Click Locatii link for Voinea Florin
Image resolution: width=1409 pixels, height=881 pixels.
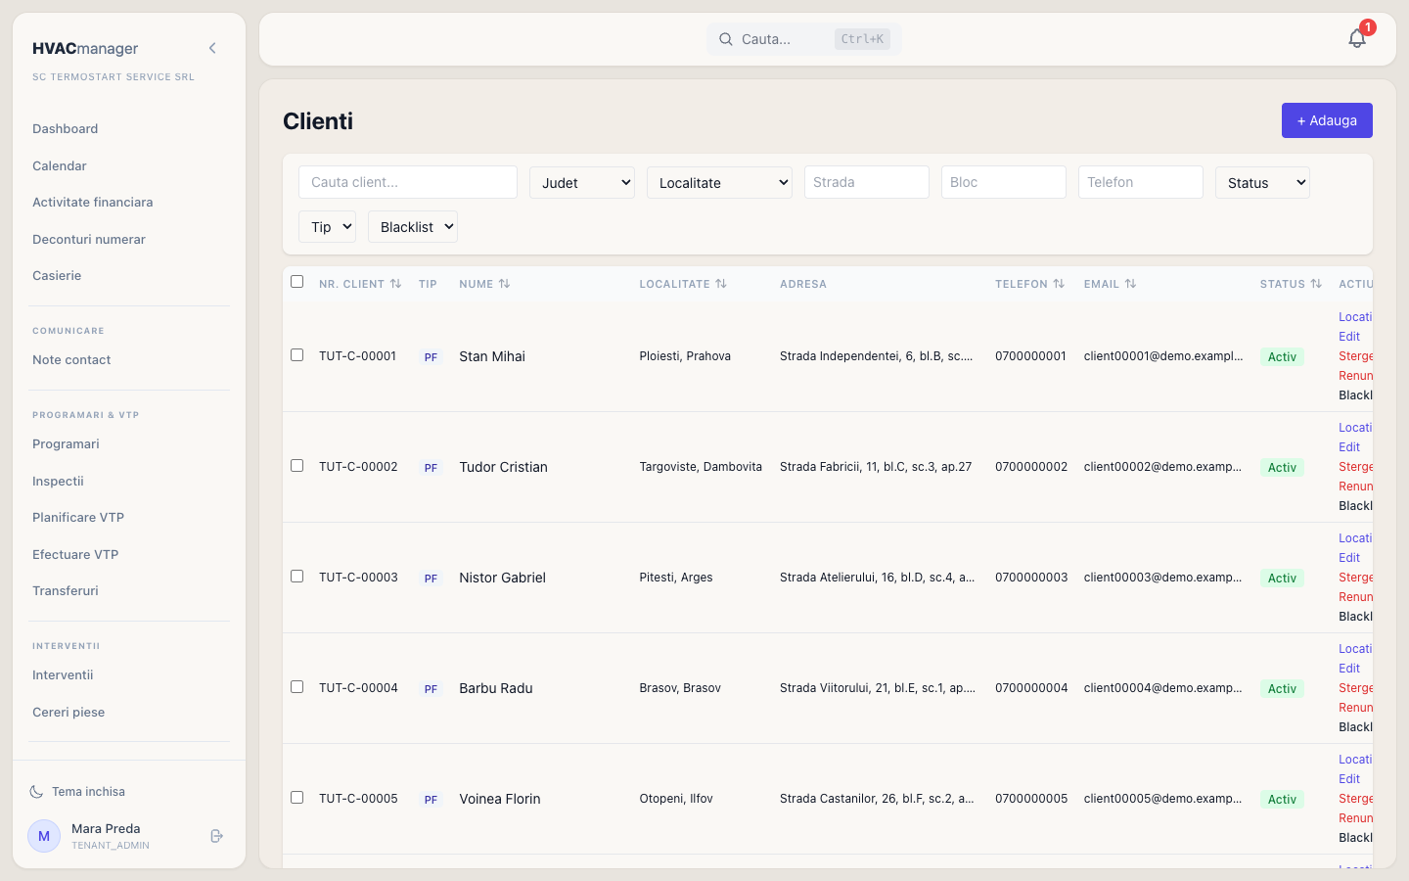[x=1355, y=760]
